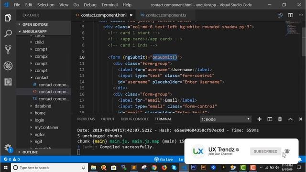
Task: Open the Extensions view
Action: click(x=8, y=82)
